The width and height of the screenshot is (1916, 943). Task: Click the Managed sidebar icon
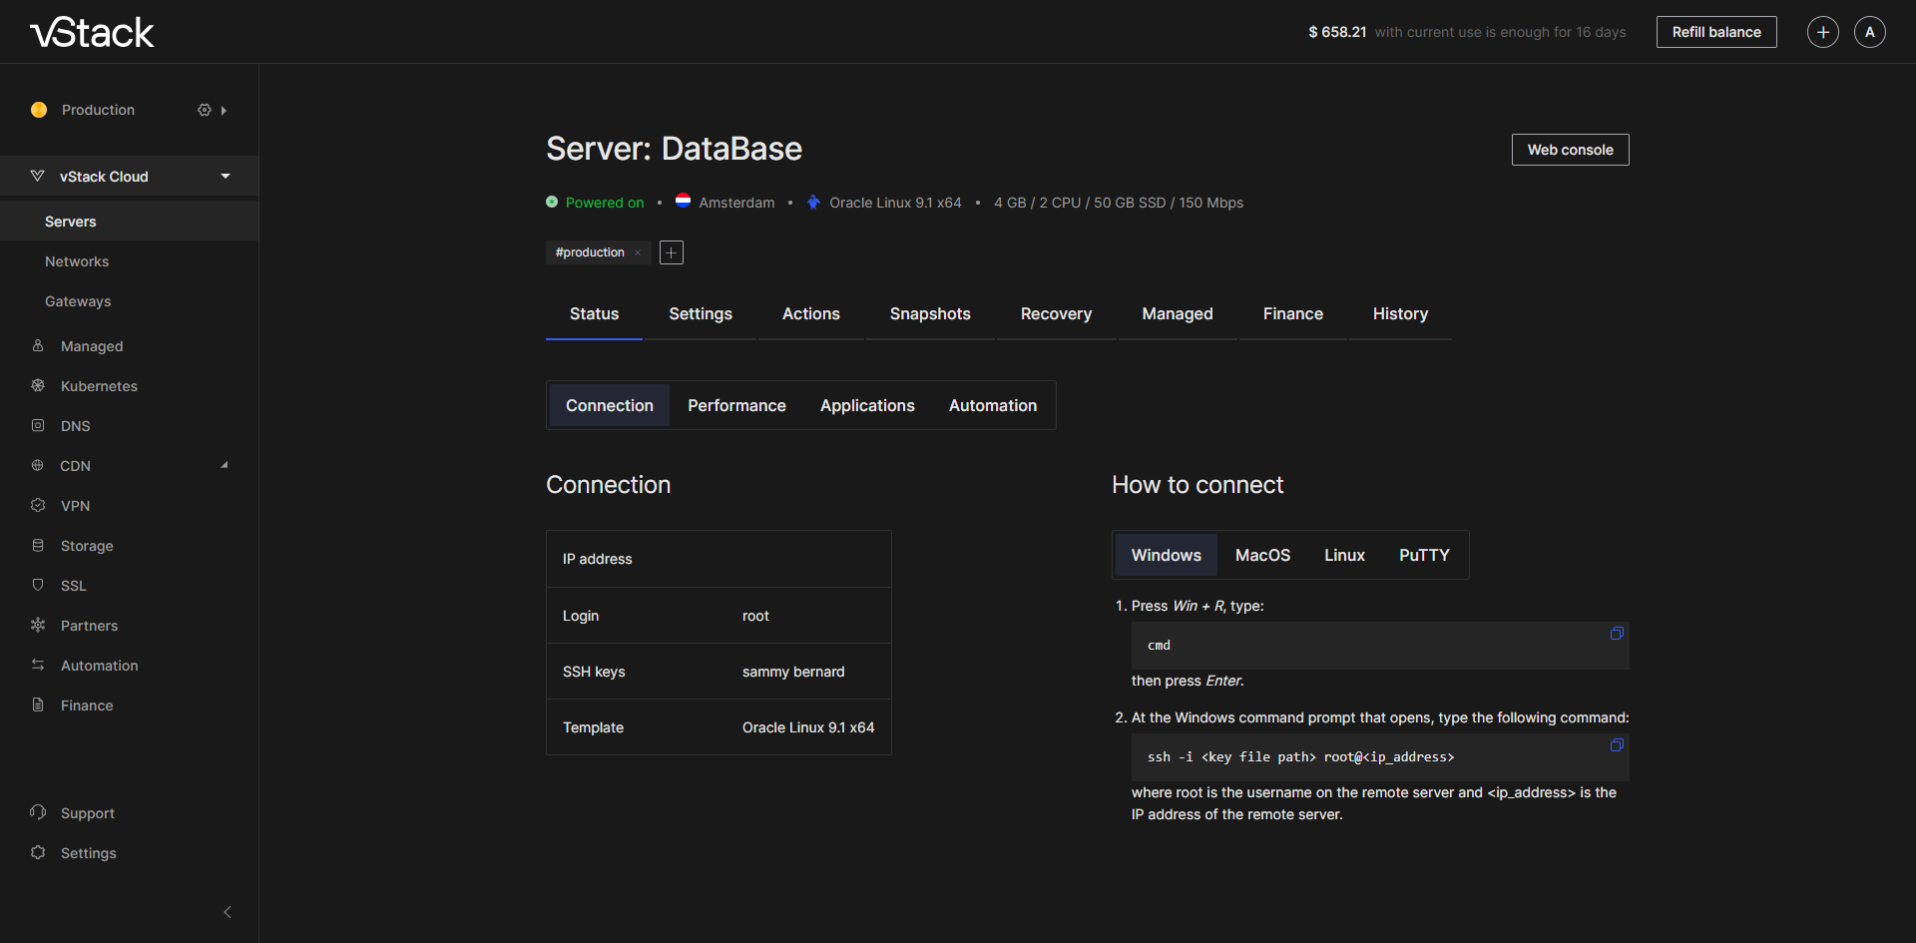[x=38, y=345]
